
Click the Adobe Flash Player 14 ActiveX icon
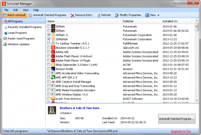click(x=53, y=56)
